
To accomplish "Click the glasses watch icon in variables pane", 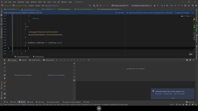I will click(74, 80).
